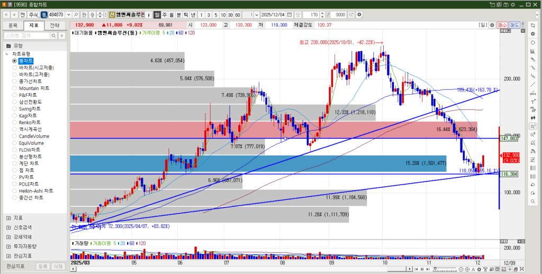Open the stock code 484870 dropdown

[68, 15]
